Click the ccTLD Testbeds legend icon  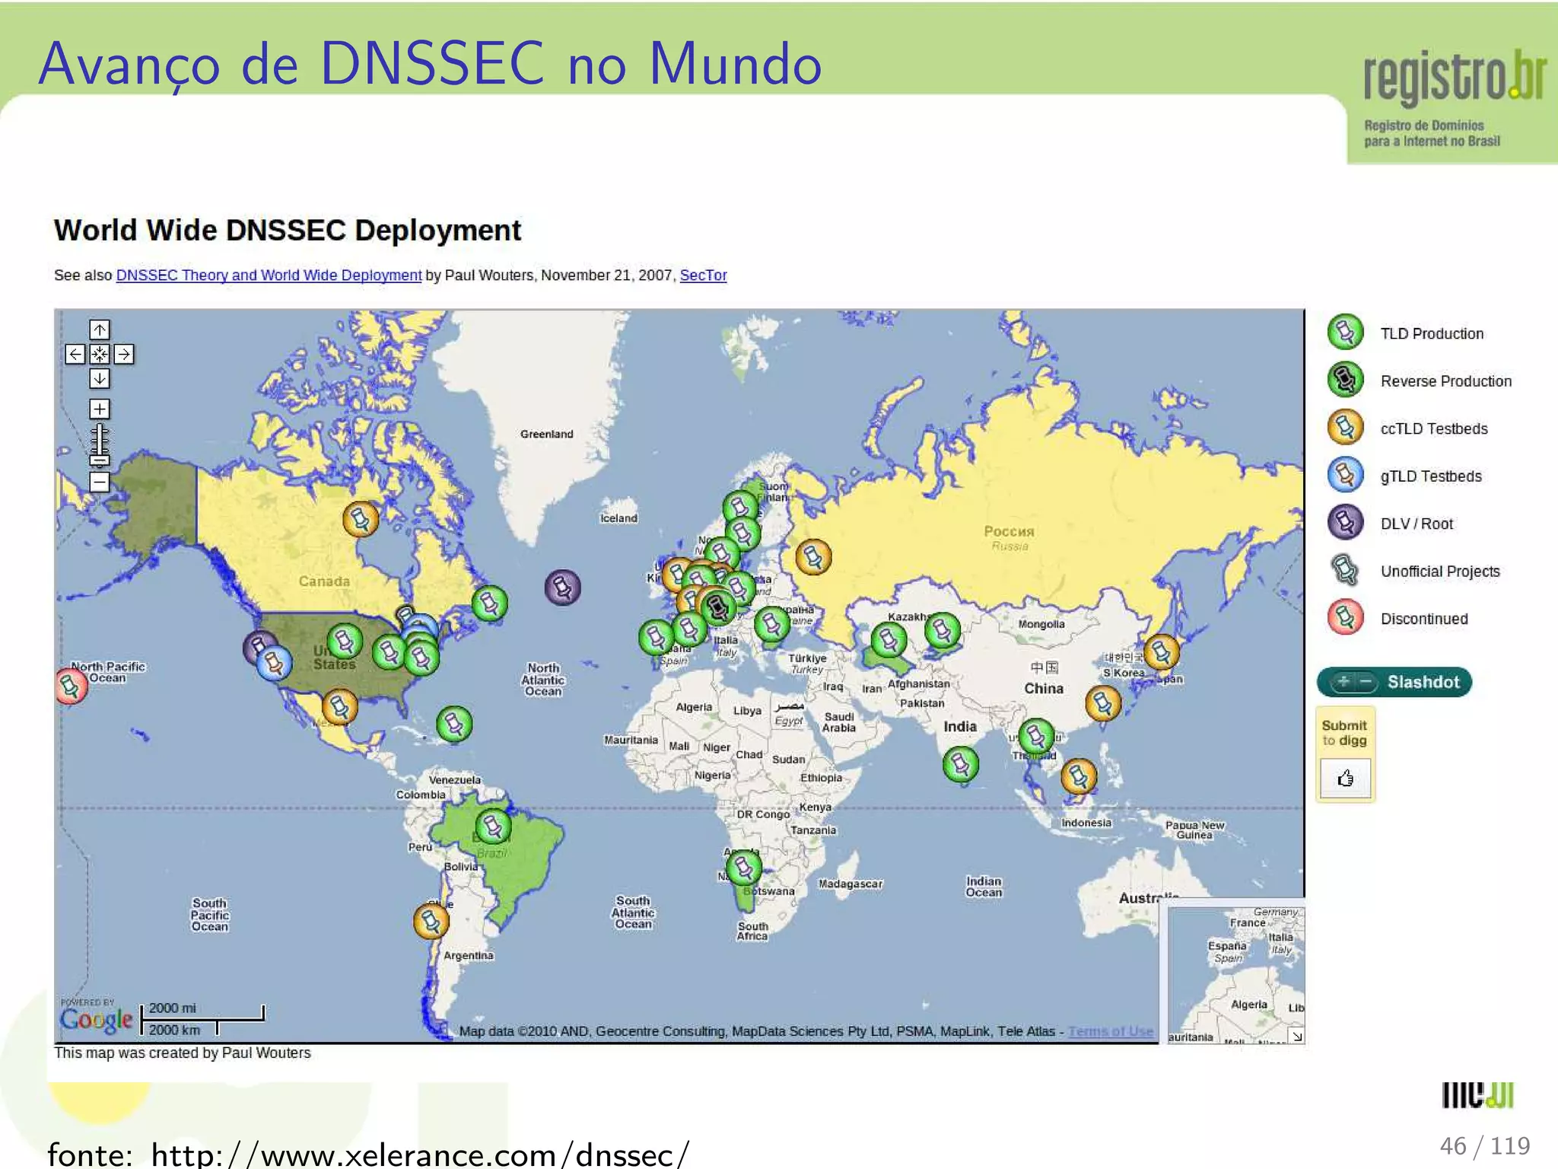coord(1345,427)
